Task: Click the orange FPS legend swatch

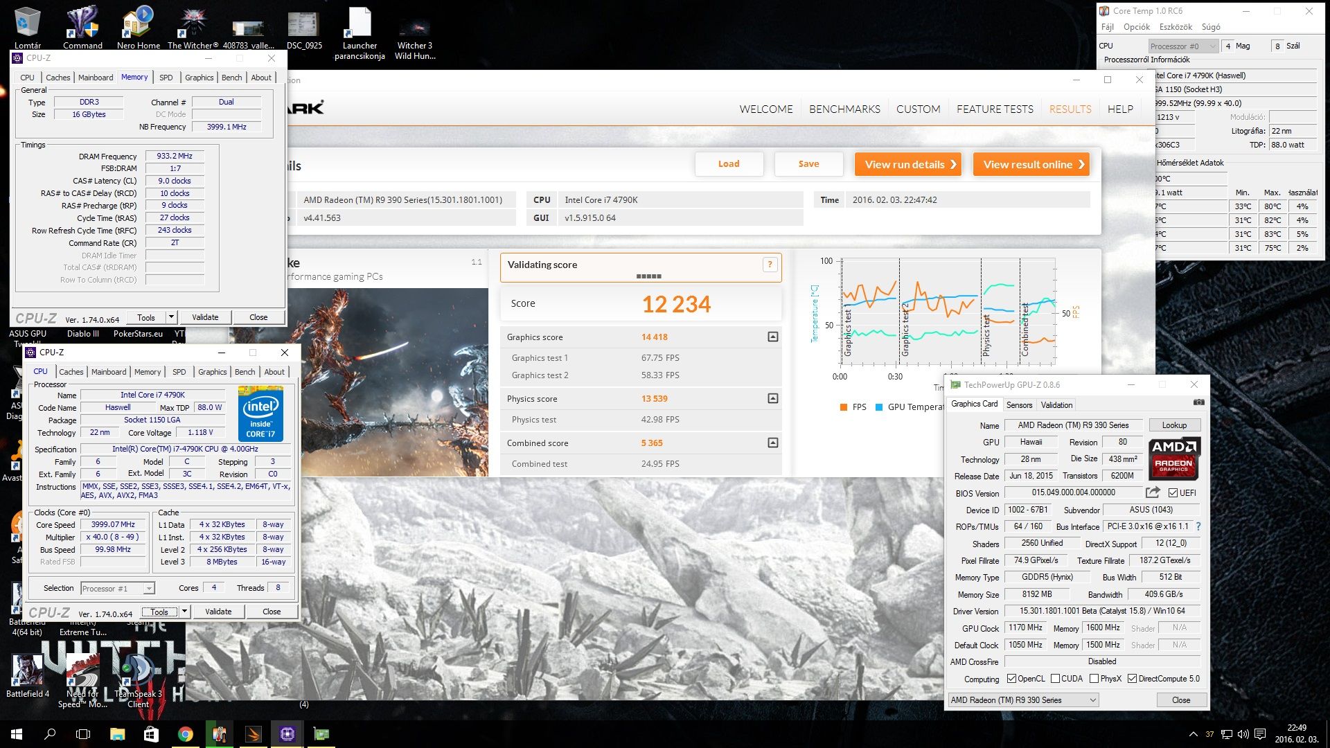Action: (844, 407)
